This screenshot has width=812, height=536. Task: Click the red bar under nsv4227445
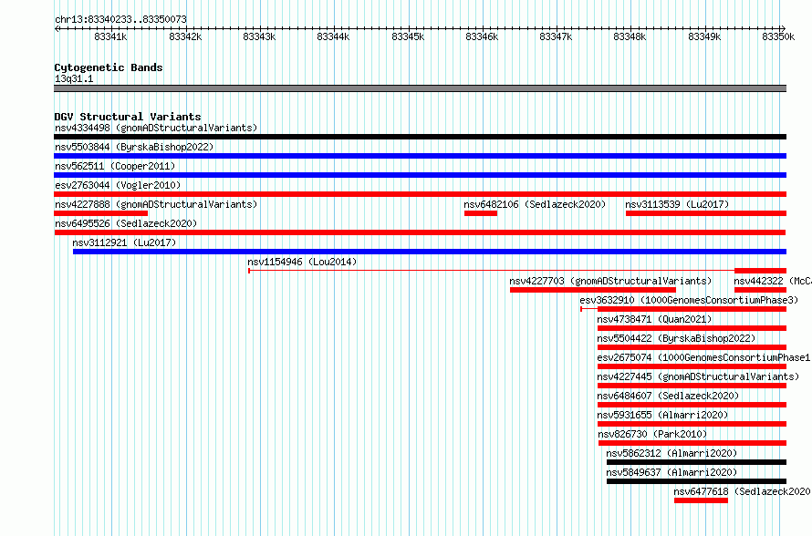click(692, 386)
